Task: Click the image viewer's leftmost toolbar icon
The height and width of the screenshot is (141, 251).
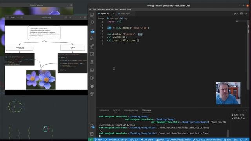Action: point(7,18)
